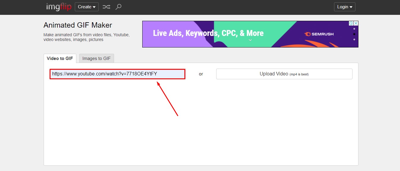Image resolution: width=400 pixels, height=171 pixels.
Task: Open search with the magnifying glass icon
Action: (118, 7)
